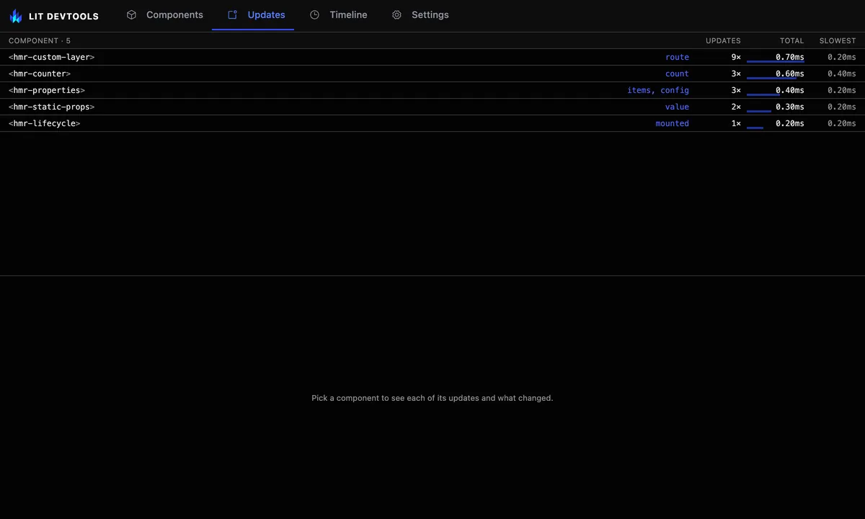Click the 2× update count
This screenshot has height=519, width=865.
(736, 107)
